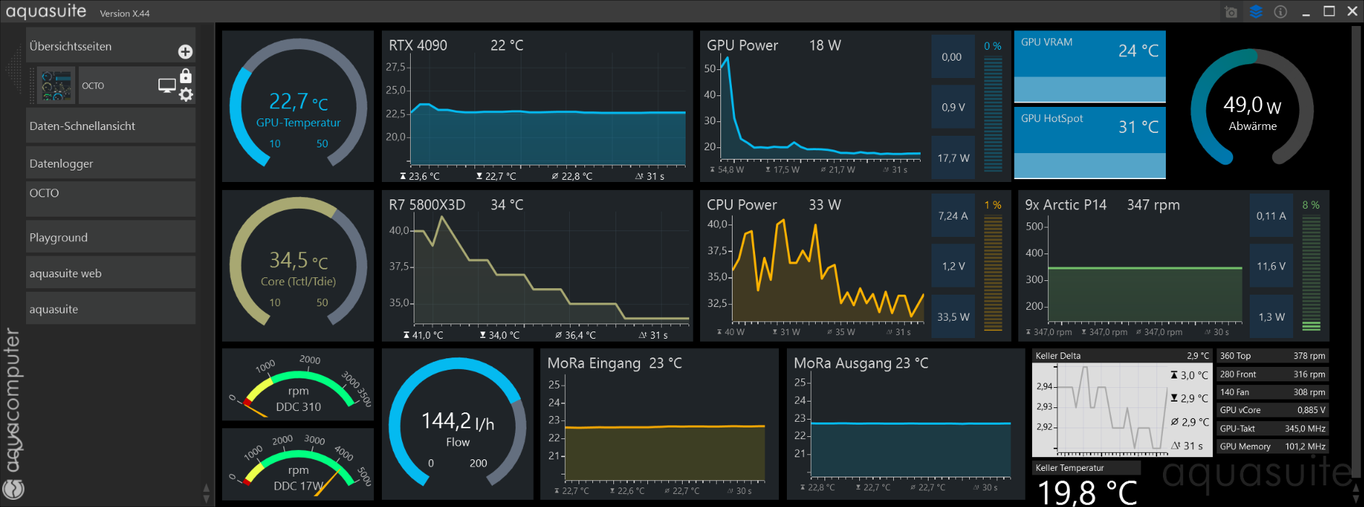1364x507 pixels.
Task: Click the 9x Arctic P14 rpm chart
Action: click(1133, 266)
